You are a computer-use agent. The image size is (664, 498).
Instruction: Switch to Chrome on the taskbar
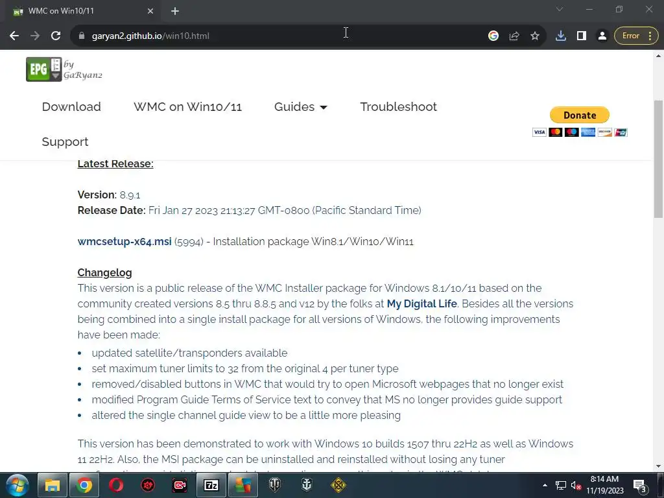[84, 485]
